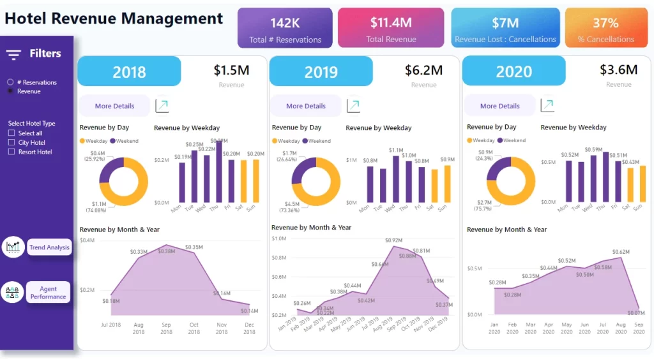Enable the City Hotel checkbox

(x=11, y=143)
